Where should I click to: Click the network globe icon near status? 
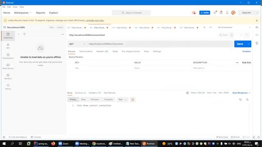pos(187,93)
